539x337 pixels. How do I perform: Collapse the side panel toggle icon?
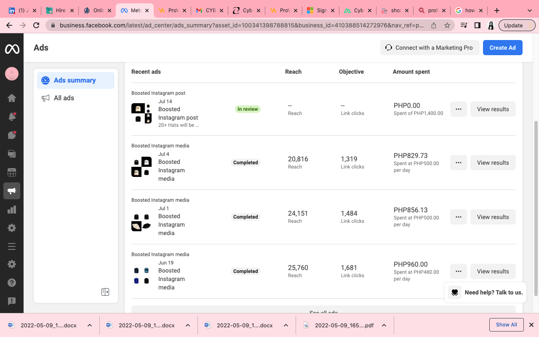click(x=105, y=292)
